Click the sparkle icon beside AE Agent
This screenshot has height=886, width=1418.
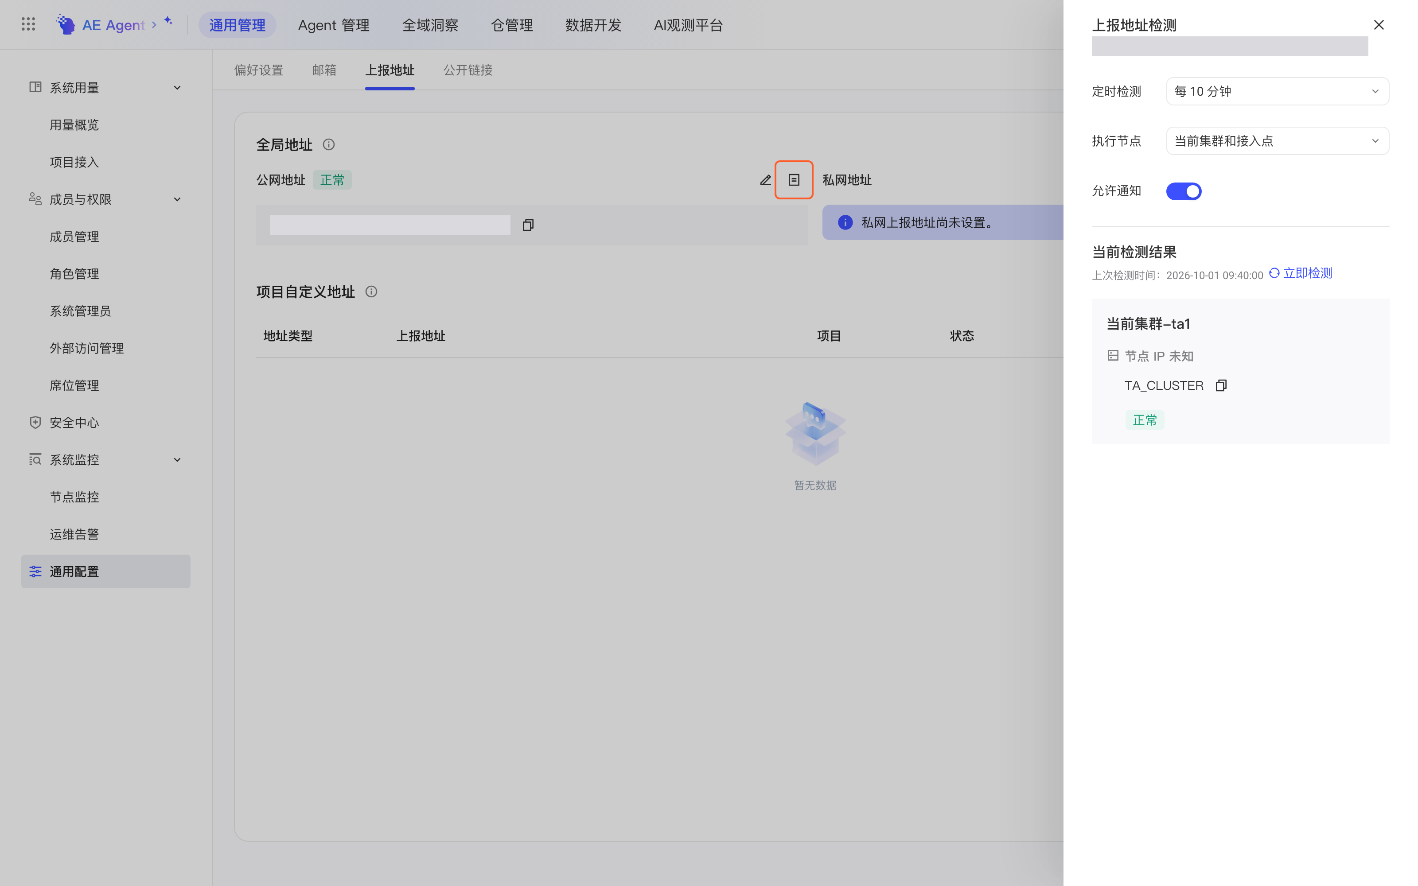[168, 20]
